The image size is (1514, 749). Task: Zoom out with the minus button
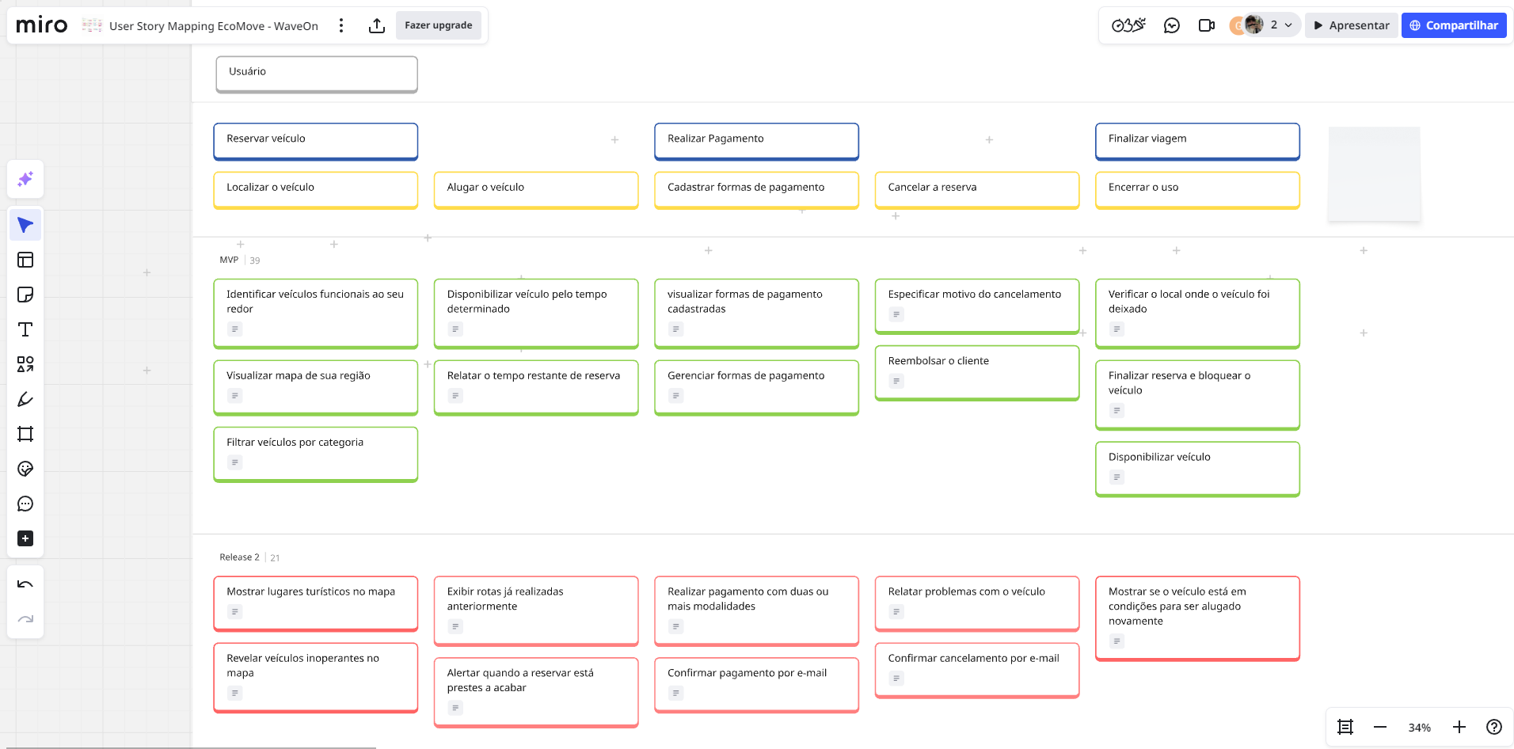(x=1380, y=727)
